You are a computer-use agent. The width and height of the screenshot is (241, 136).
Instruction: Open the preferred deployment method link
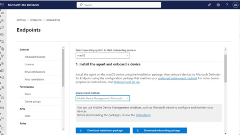(177, 78)
